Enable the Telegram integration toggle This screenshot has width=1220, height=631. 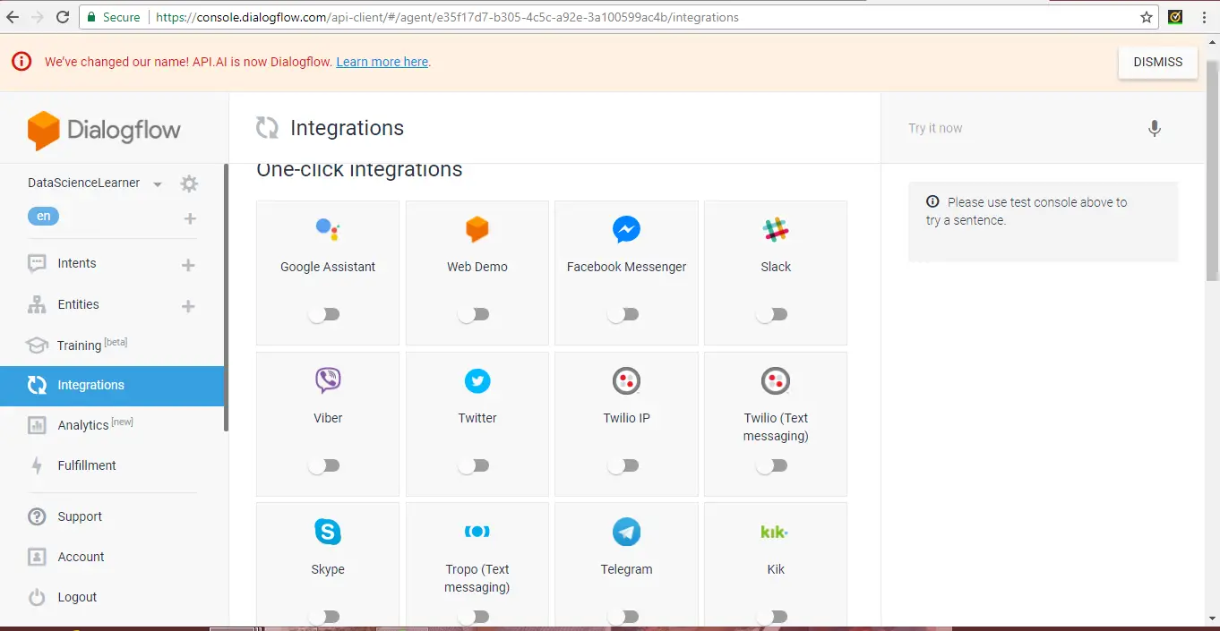click(x=623, y=617)
